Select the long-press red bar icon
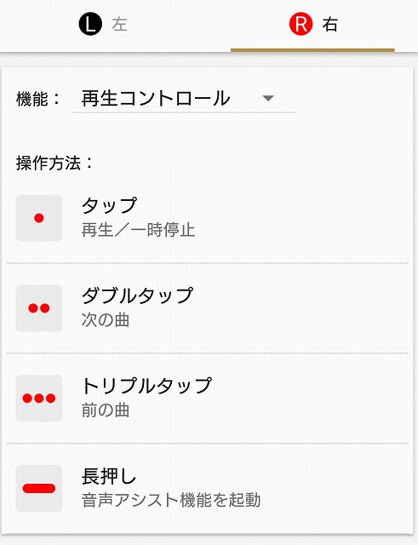418x545 pixels. [x=39, y=488]
